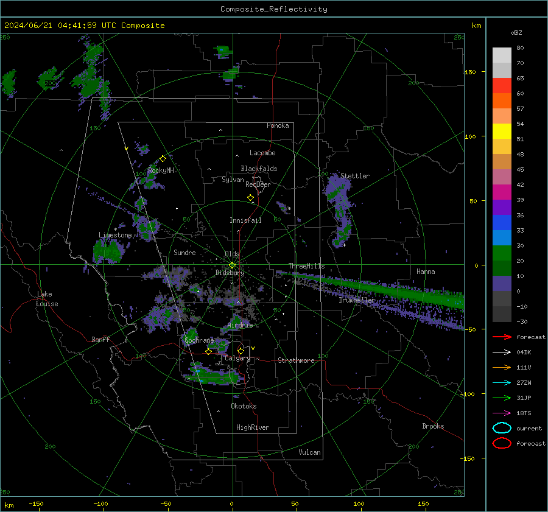Click the Hanna town label
This screenshot has width=548, height=512.
click(426, 272)
